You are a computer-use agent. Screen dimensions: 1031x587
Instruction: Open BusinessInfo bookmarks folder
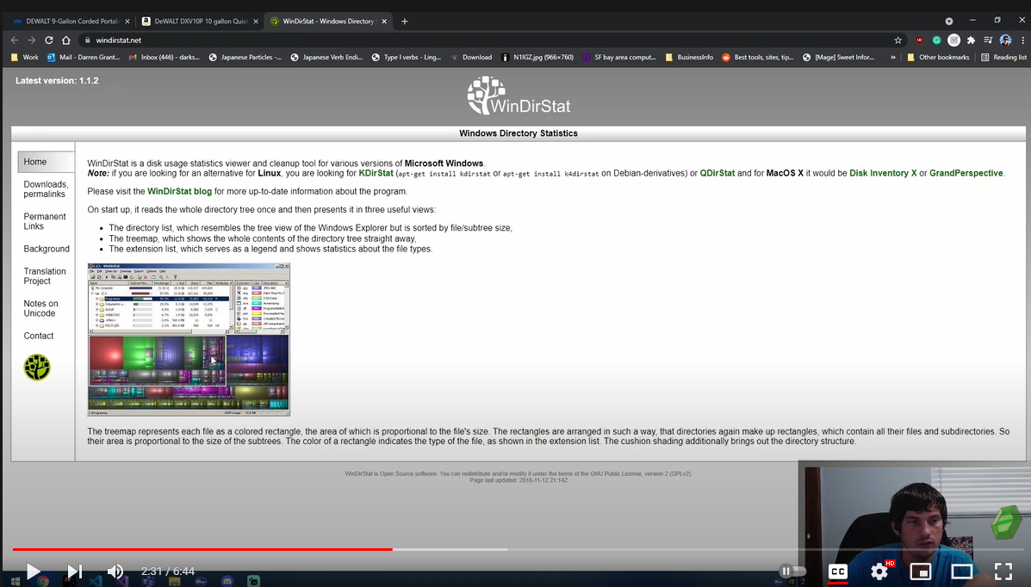(689, 57)
